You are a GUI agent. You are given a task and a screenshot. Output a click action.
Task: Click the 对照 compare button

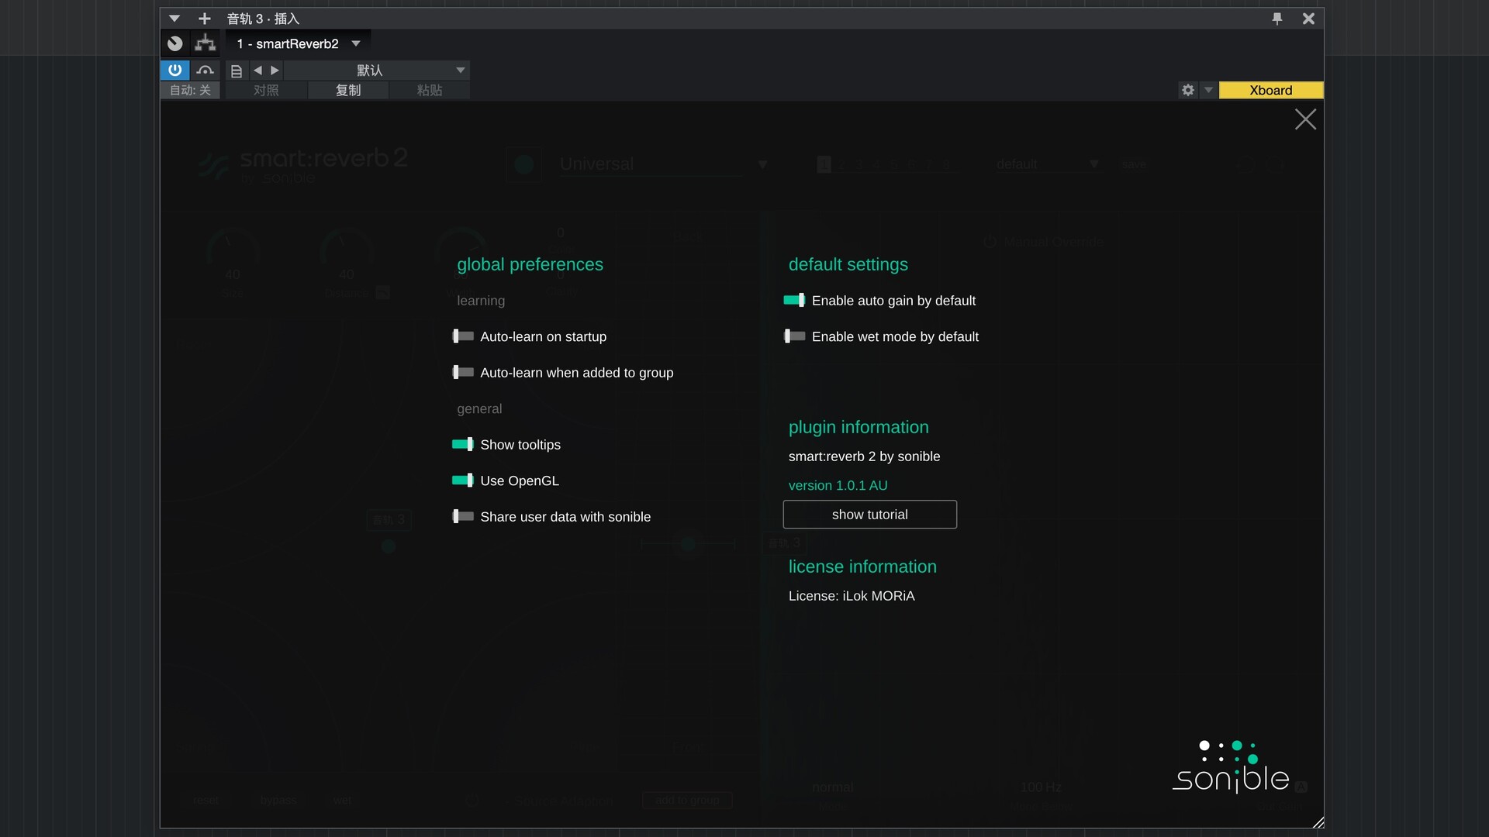click(x=266, y=90)
